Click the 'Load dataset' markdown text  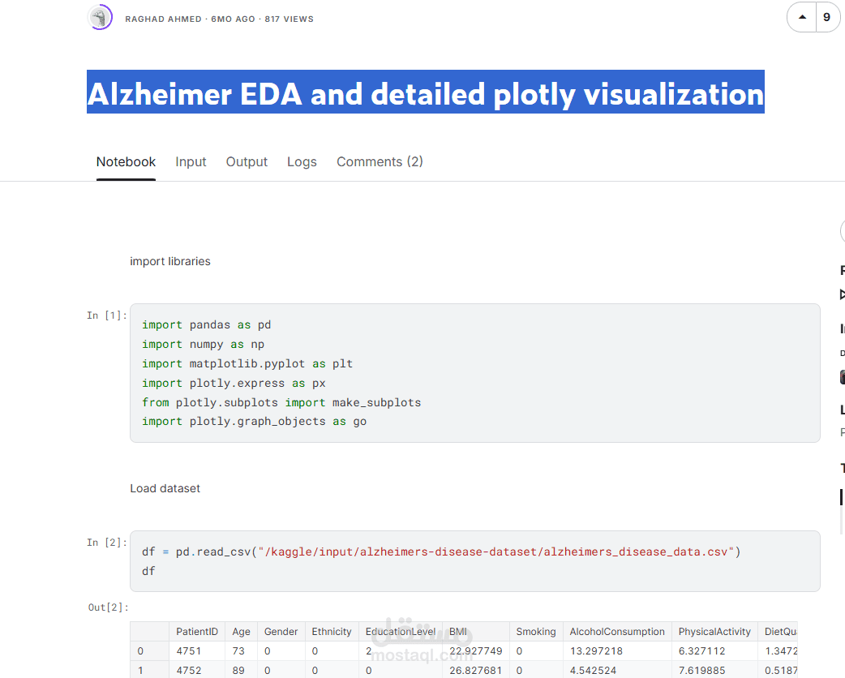click(165, 488)
